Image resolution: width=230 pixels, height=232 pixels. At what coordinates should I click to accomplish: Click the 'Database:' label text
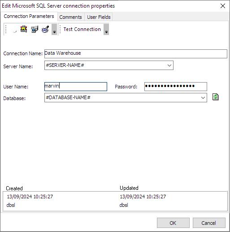pos(14,98)
